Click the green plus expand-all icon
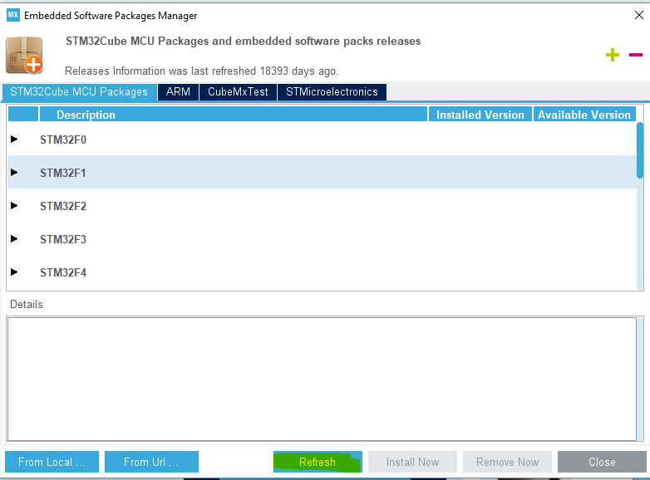The height and width of the screenshot is (480, 650). (x=613, y=55)
